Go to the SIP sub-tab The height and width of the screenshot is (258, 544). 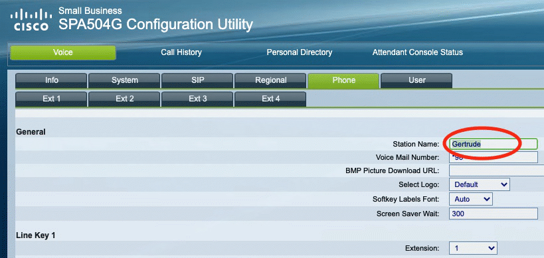pyautogui.click(x=197, y=80)
